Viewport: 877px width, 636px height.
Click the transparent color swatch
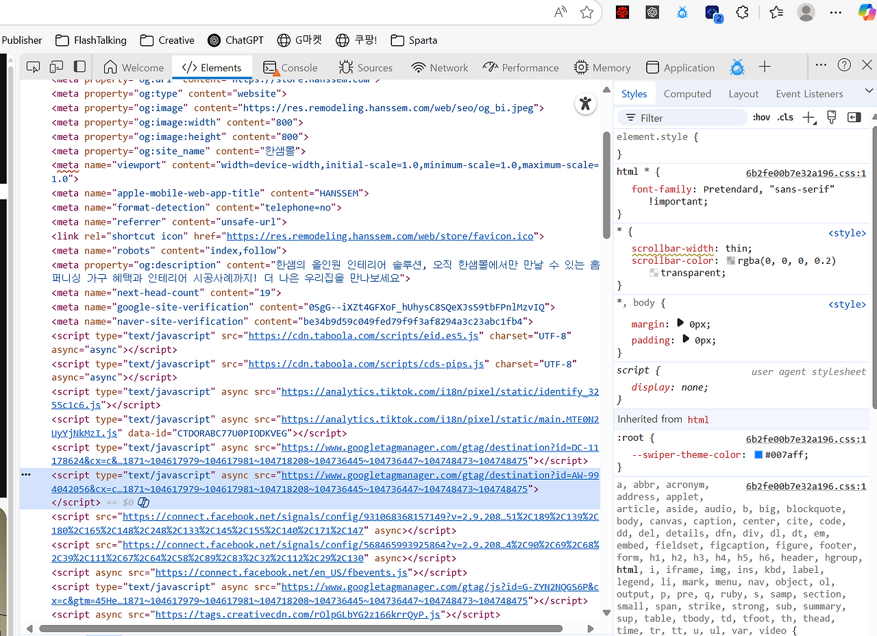pyautogui.click(x=654, y=273)
